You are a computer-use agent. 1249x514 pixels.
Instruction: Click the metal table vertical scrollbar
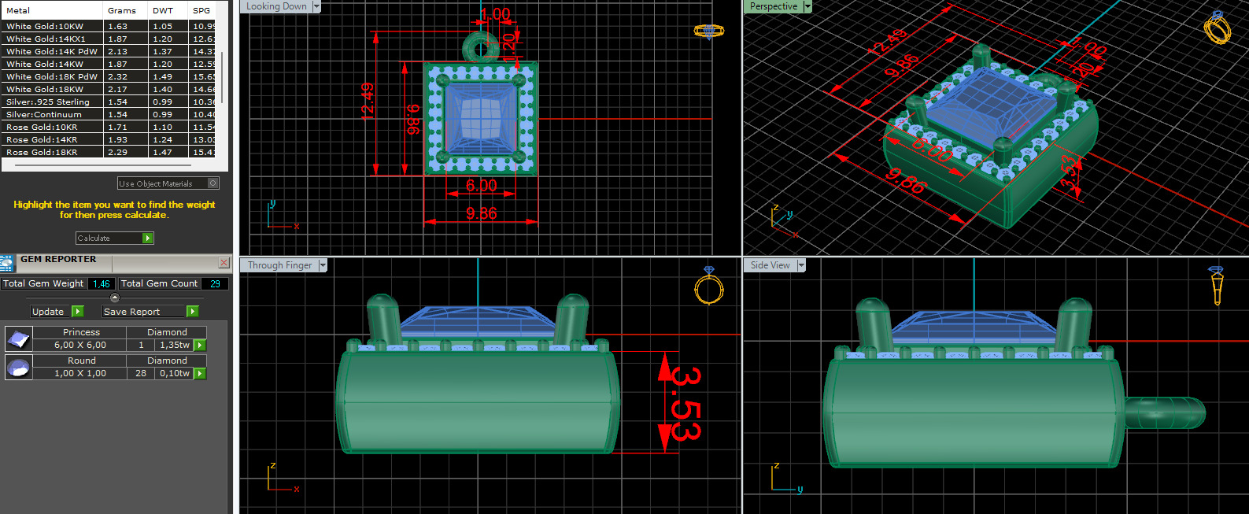223,79
